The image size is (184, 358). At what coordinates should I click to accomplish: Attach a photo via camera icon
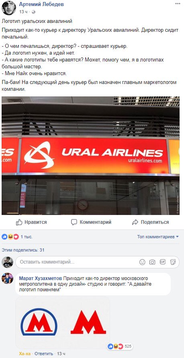(152, 262)
